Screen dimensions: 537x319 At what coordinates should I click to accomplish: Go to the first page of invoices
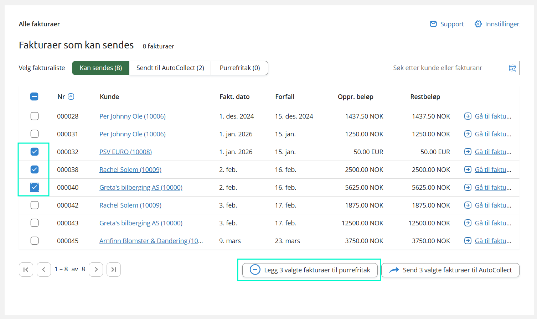26,270
